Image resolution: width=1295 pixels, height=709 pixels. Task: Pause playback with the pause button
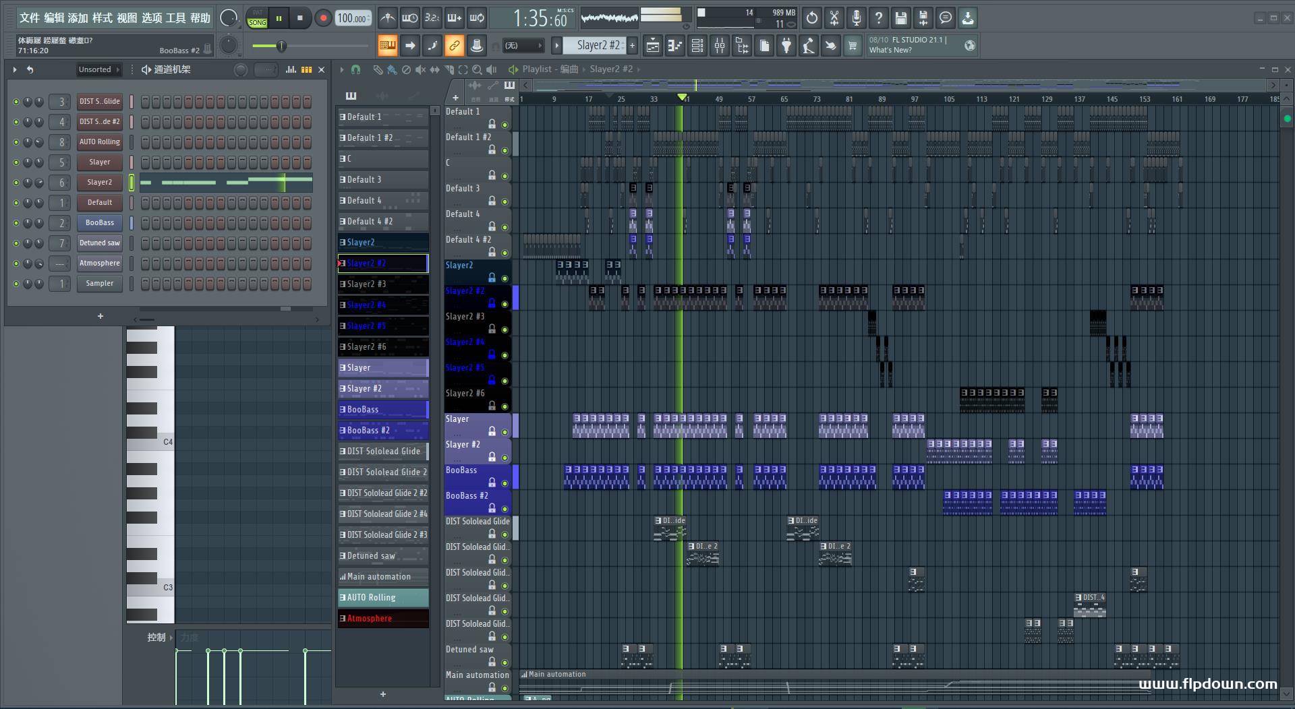coord(279,18)
